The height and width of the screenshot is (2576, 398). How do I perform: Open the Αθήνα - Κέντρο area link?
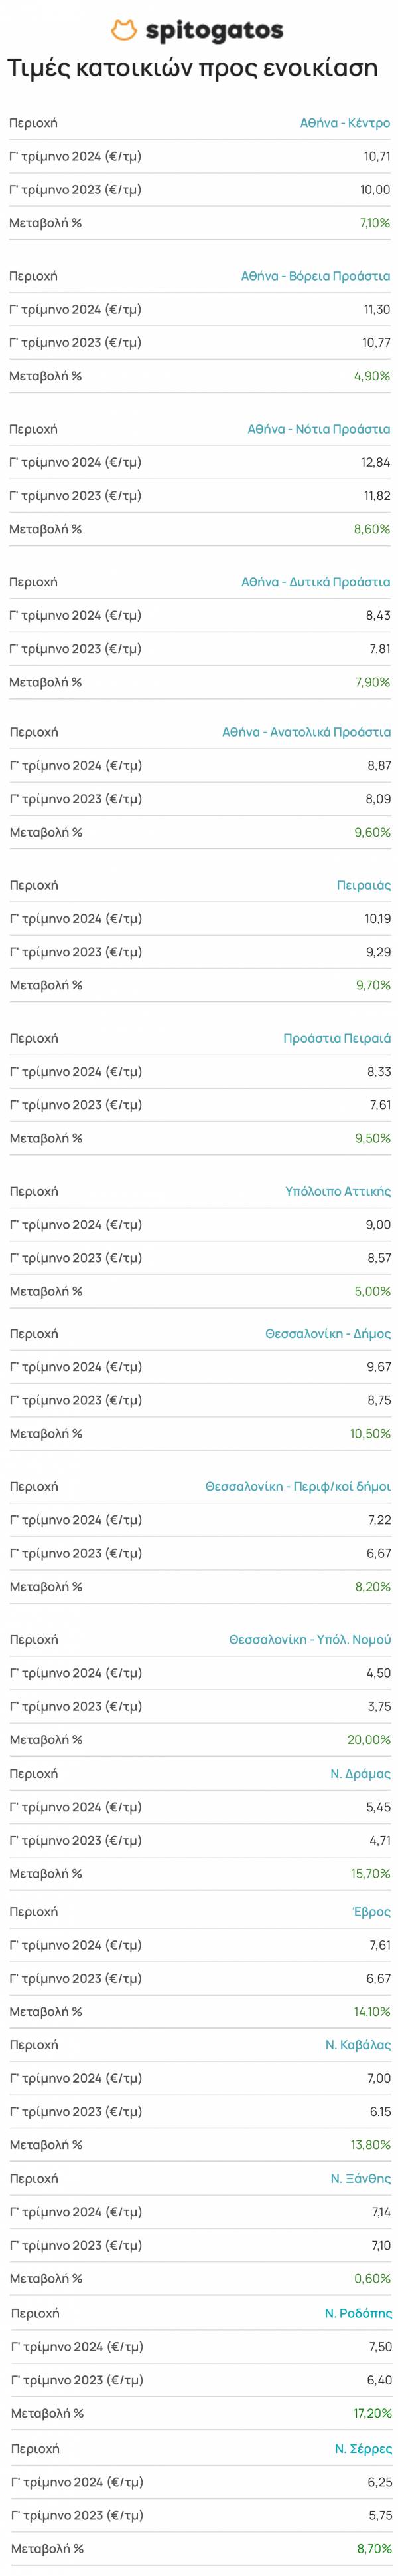344,124
